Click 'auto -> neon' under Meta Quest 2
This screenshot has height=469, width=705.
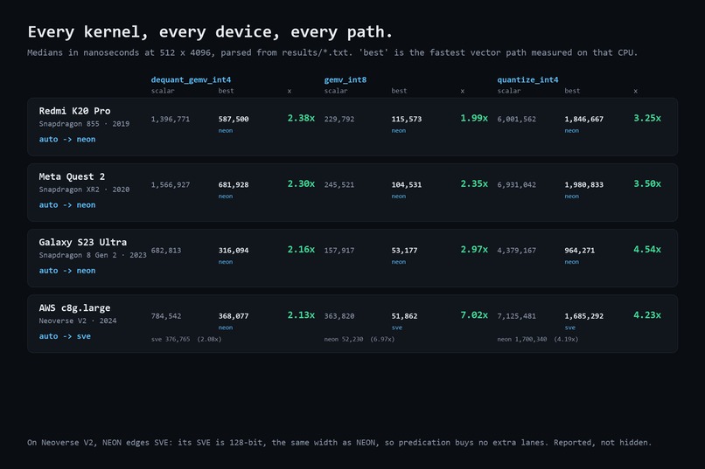tap(67, 204)
